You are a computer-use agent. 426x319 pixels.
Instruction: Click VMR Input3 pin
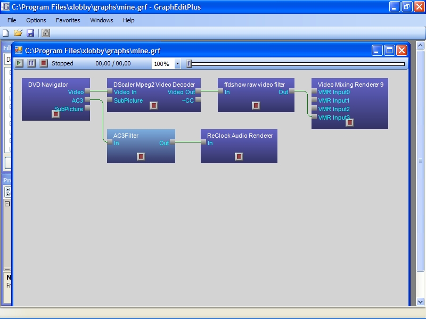314,117
